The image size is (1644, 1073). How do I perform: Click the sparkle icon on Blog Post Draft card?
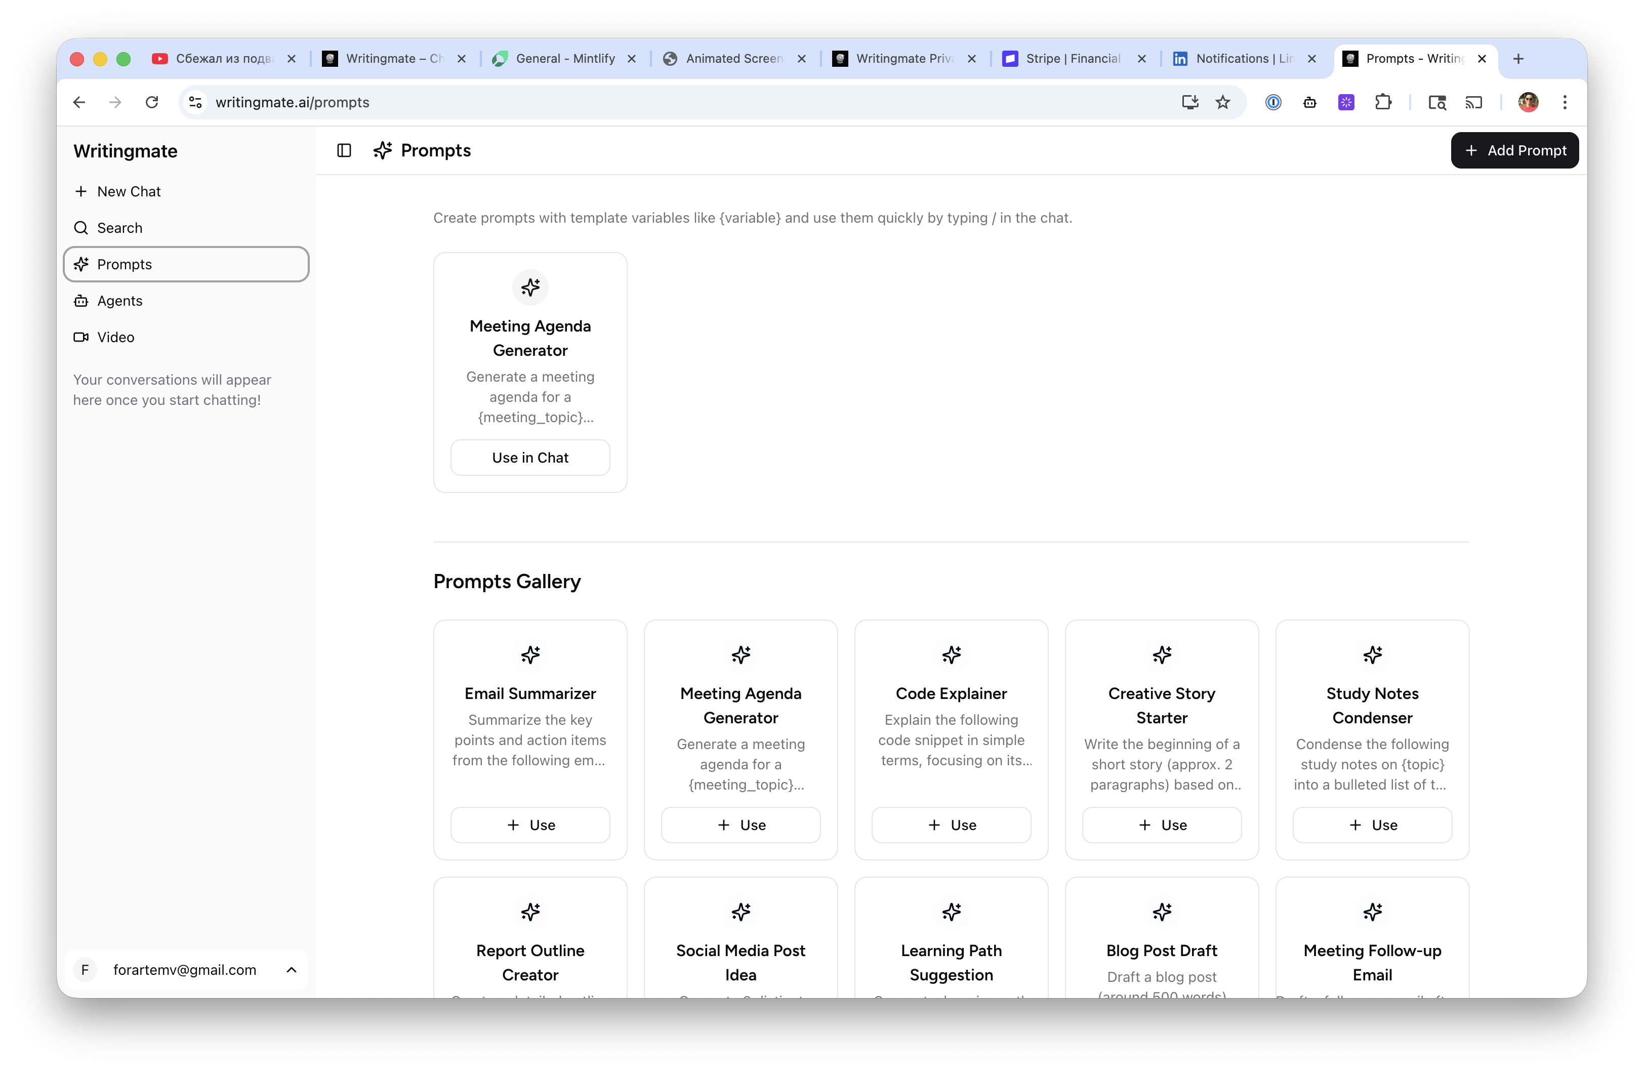coord(1162,912)
